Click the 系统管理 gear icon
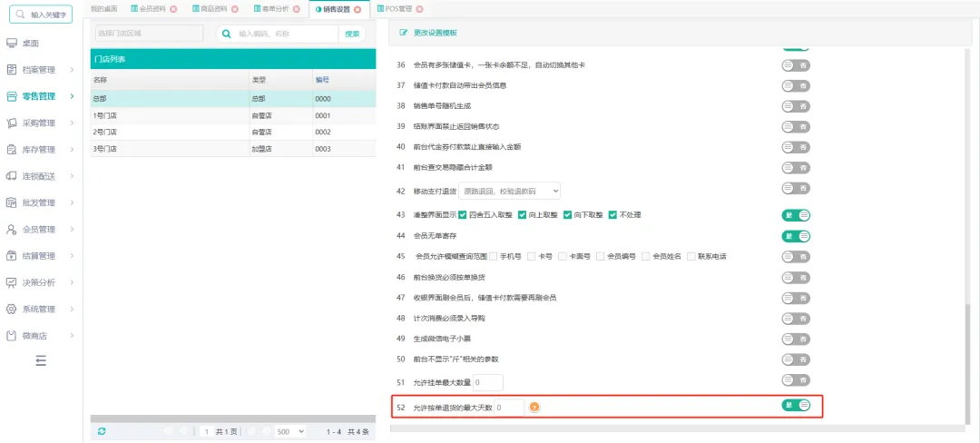Screen dimensions: 980x443 click(x=11, y=310)
